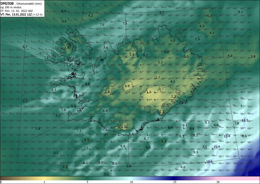
Task: Click the 11.3 value on the map
Action: [245, 120]
